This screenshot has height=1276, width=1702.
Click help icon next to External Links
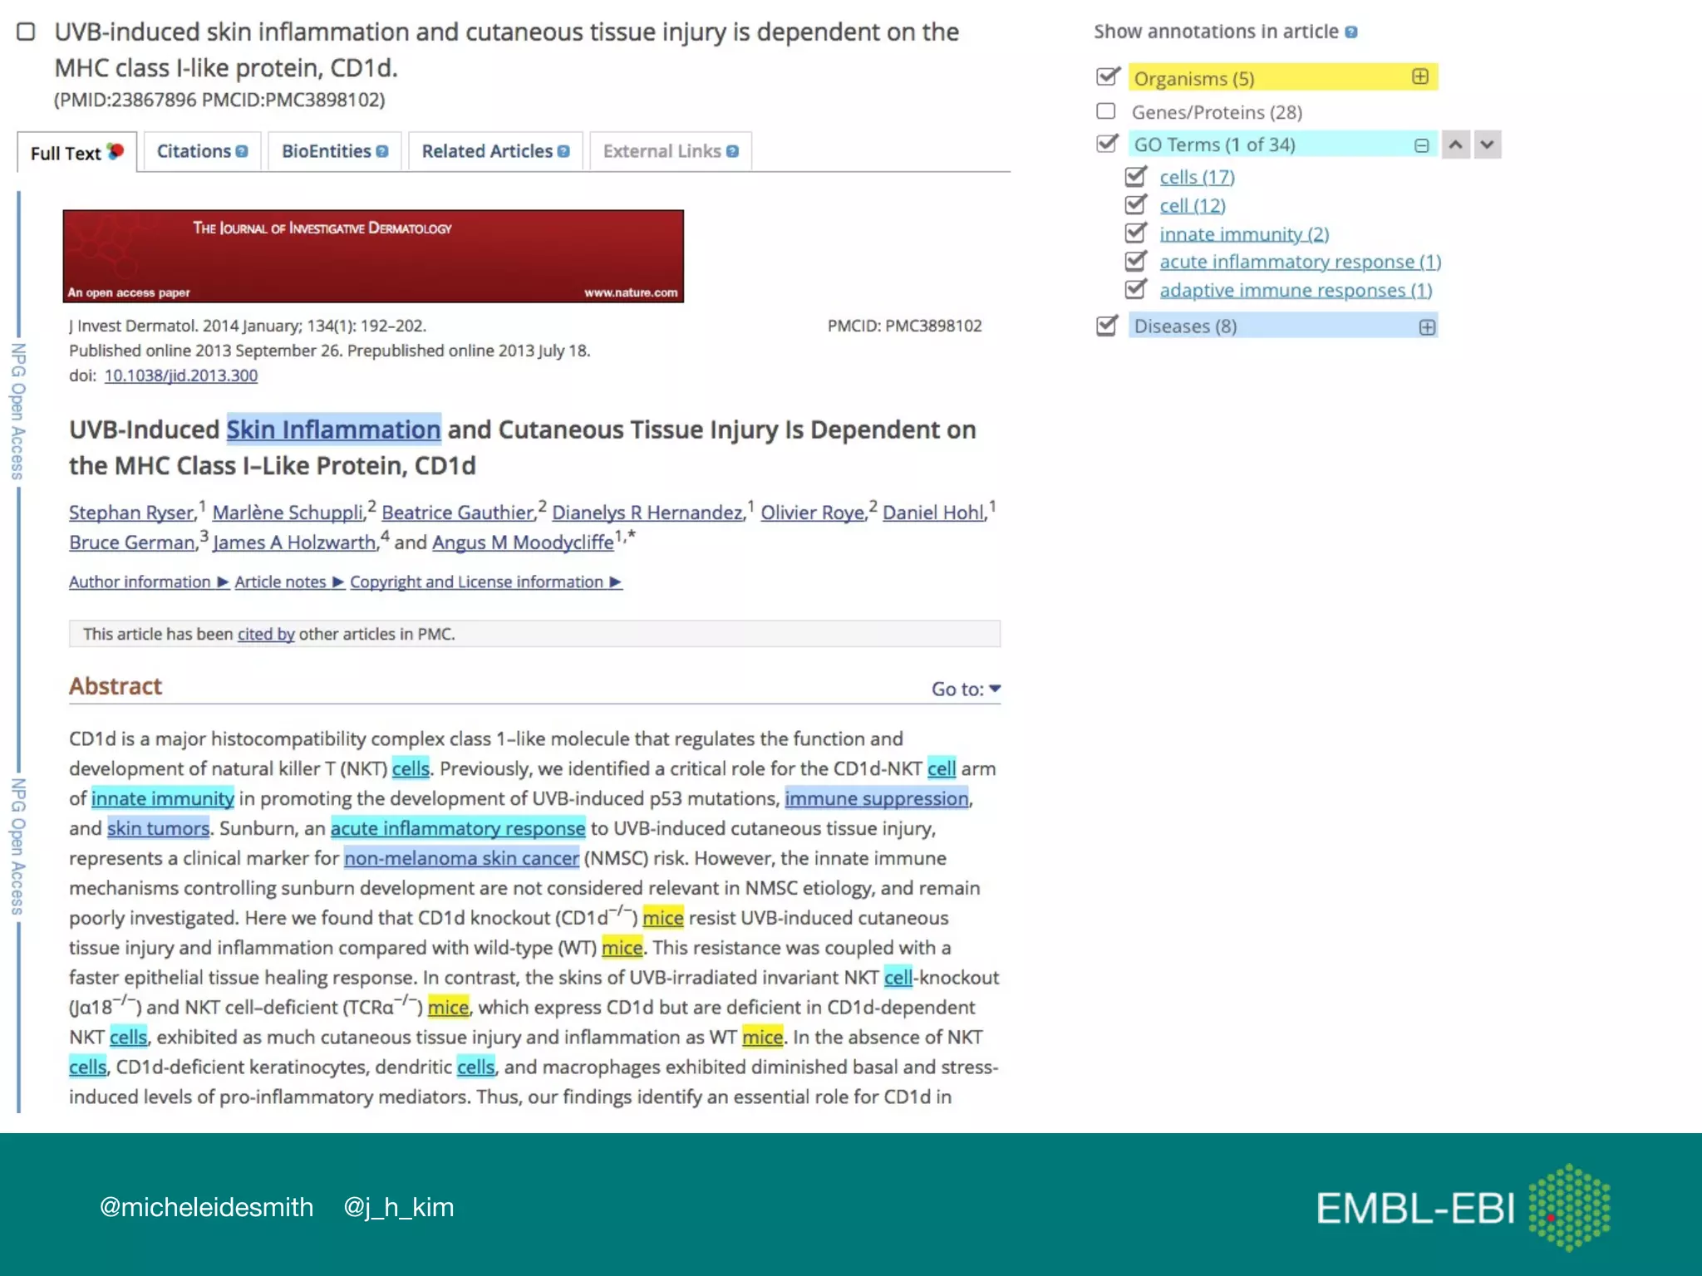(732, 152)
